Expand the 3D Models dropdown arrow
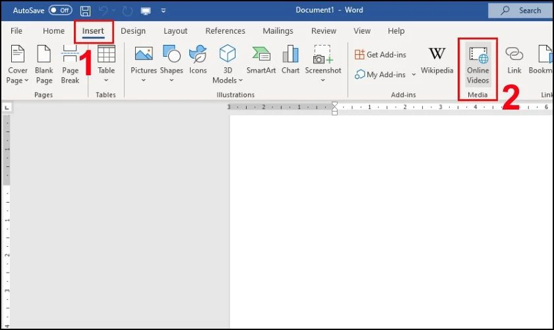The width and height of the screenshot is (554, 330). pos(241,81)
